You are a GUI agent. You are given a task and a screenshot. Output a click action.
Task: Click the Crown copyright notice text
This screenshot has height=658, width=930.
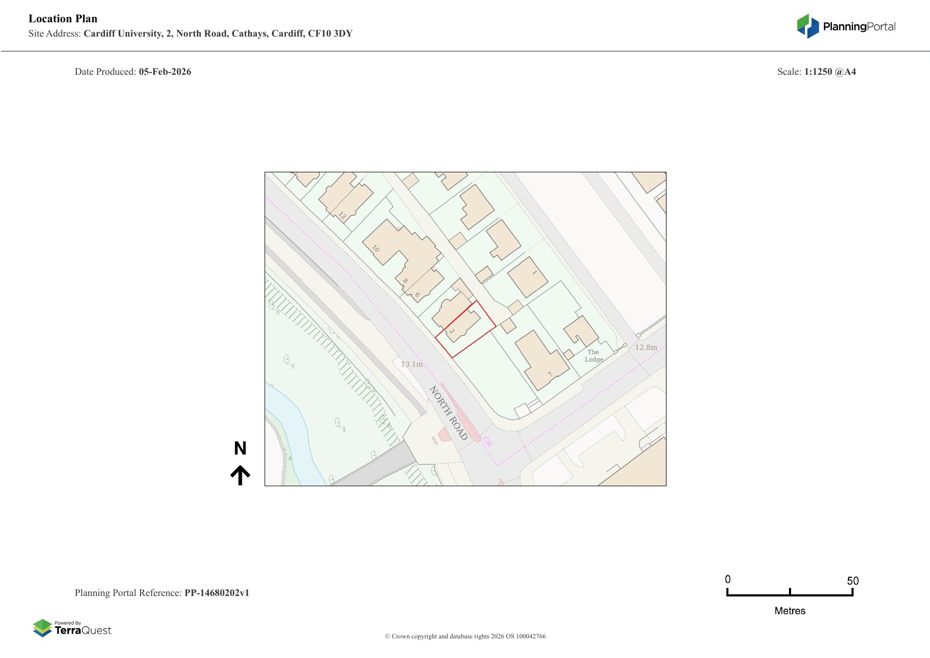[x=465, y=636]
